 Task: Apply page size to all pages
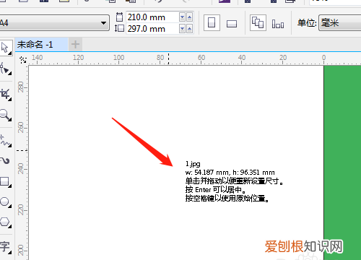coord(258,23)
